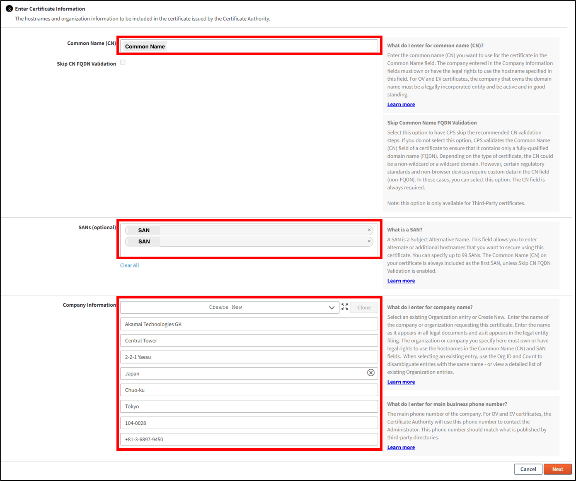Click the expand arrows icon beside Create New
The width and height of the screenshot is (576, 481).
[x=345, y=307]
